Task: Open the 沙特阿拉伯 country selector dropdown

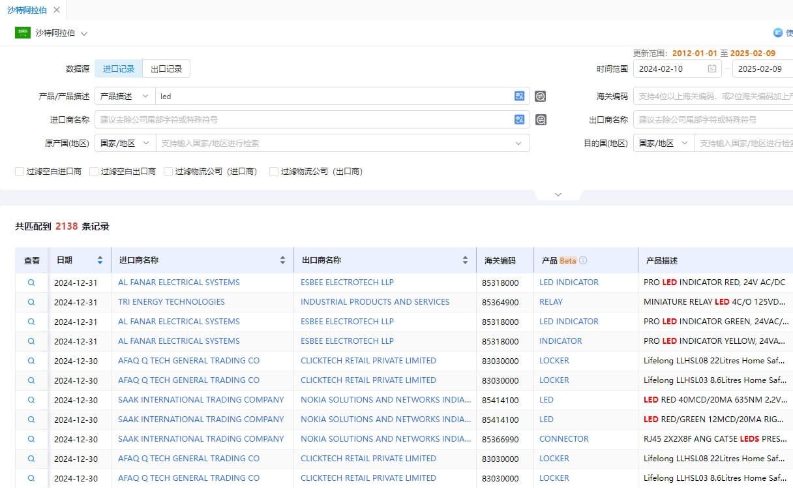Action: pos(84,33)
